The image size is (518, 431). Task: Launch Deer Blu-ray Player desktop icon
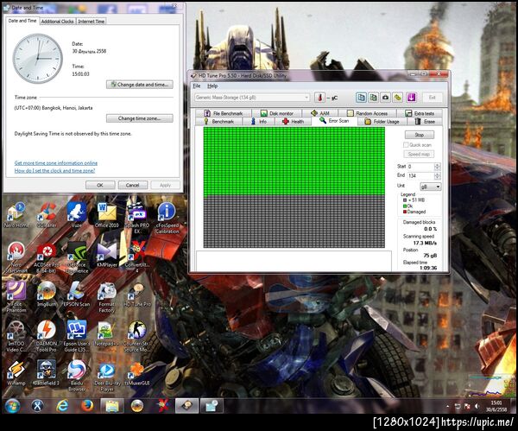tap(107, 376)
